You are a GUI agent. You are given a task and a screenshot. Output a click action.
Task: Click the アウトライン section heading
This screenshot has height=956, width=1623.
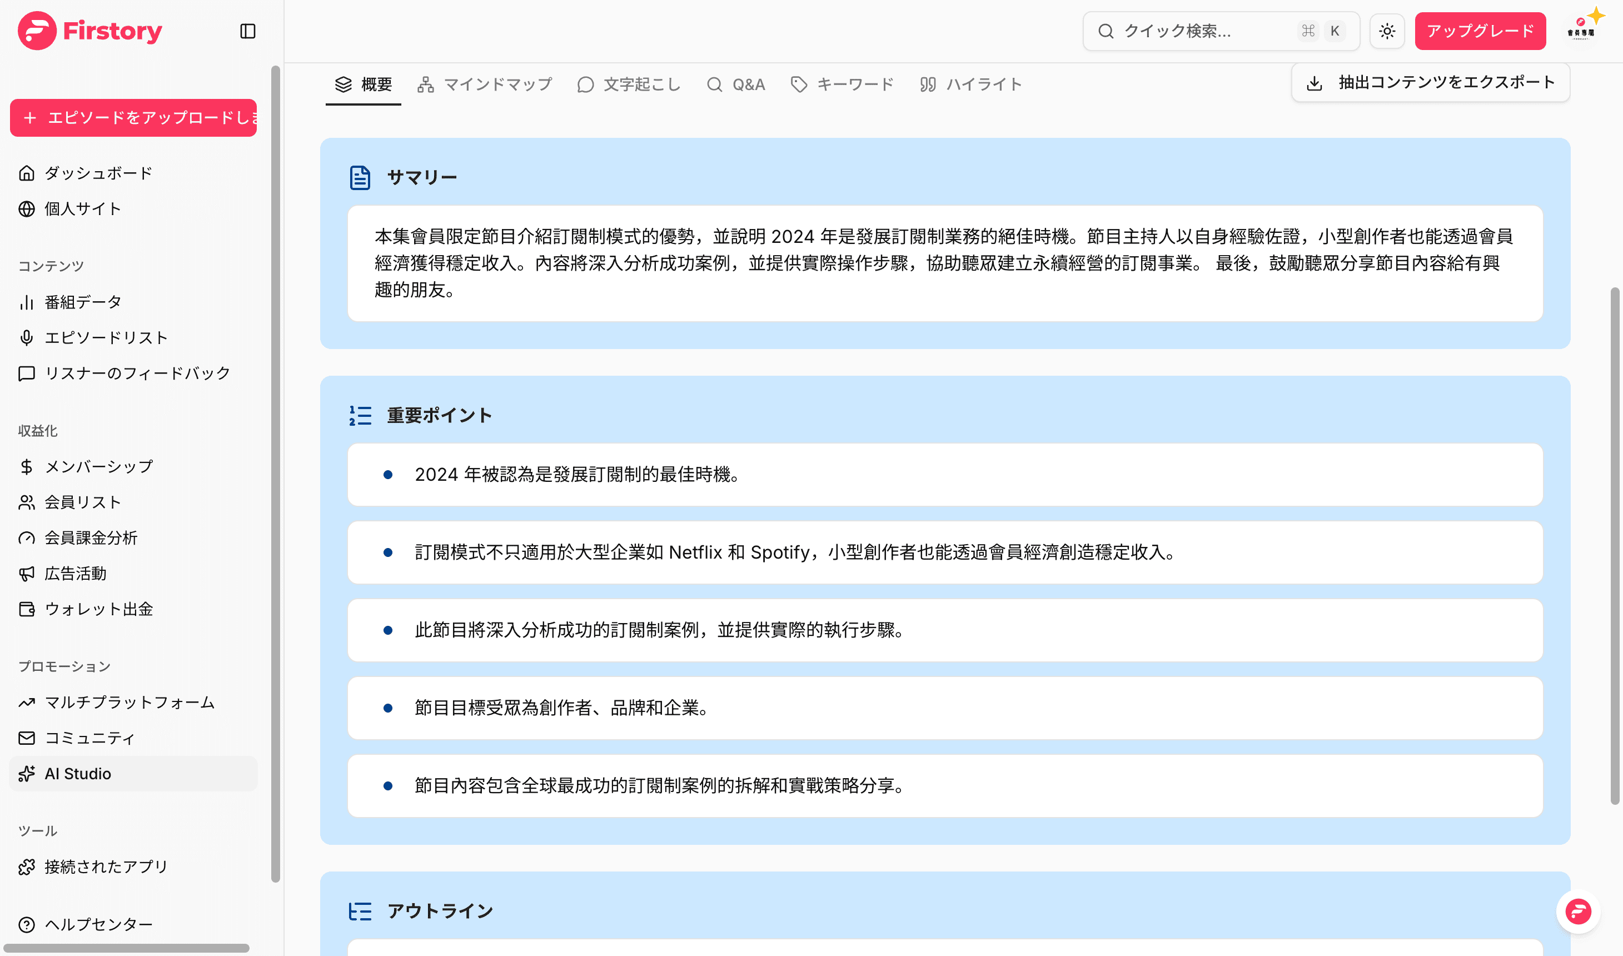[x=440, y=912]
